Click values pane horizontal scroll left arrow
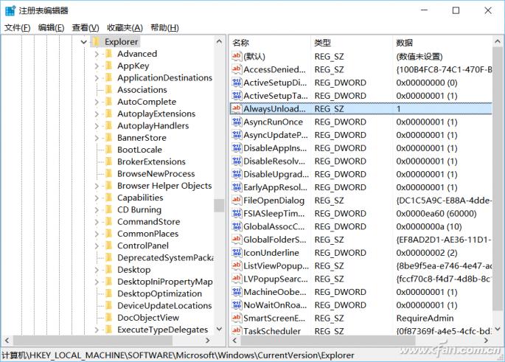 click(x=234, y=340)
